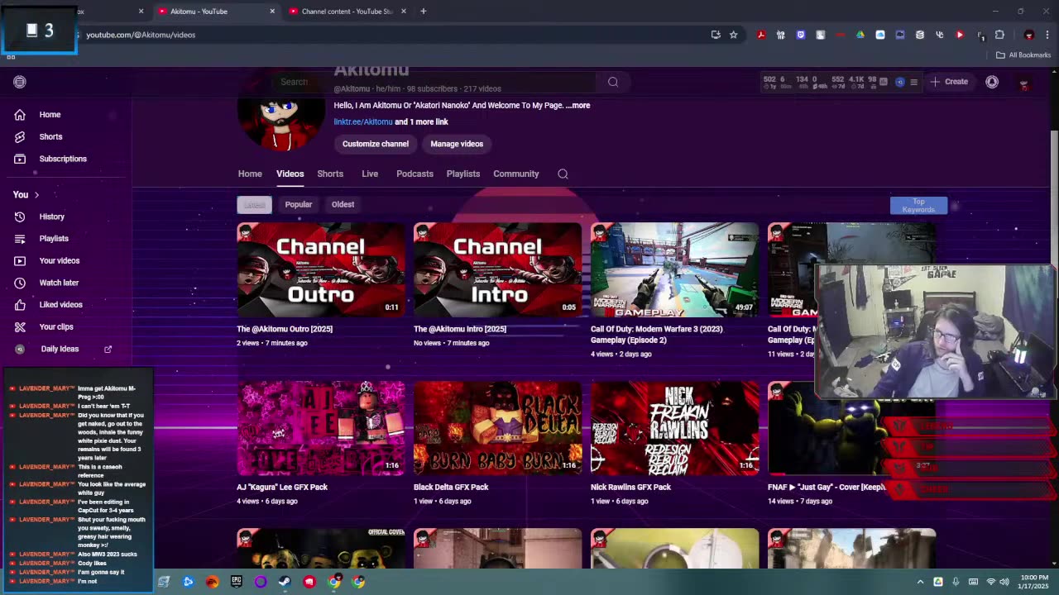Click the Top Keywords button
The height and width of the screenshot is (595, 1059).
click(x=918, y=206)
